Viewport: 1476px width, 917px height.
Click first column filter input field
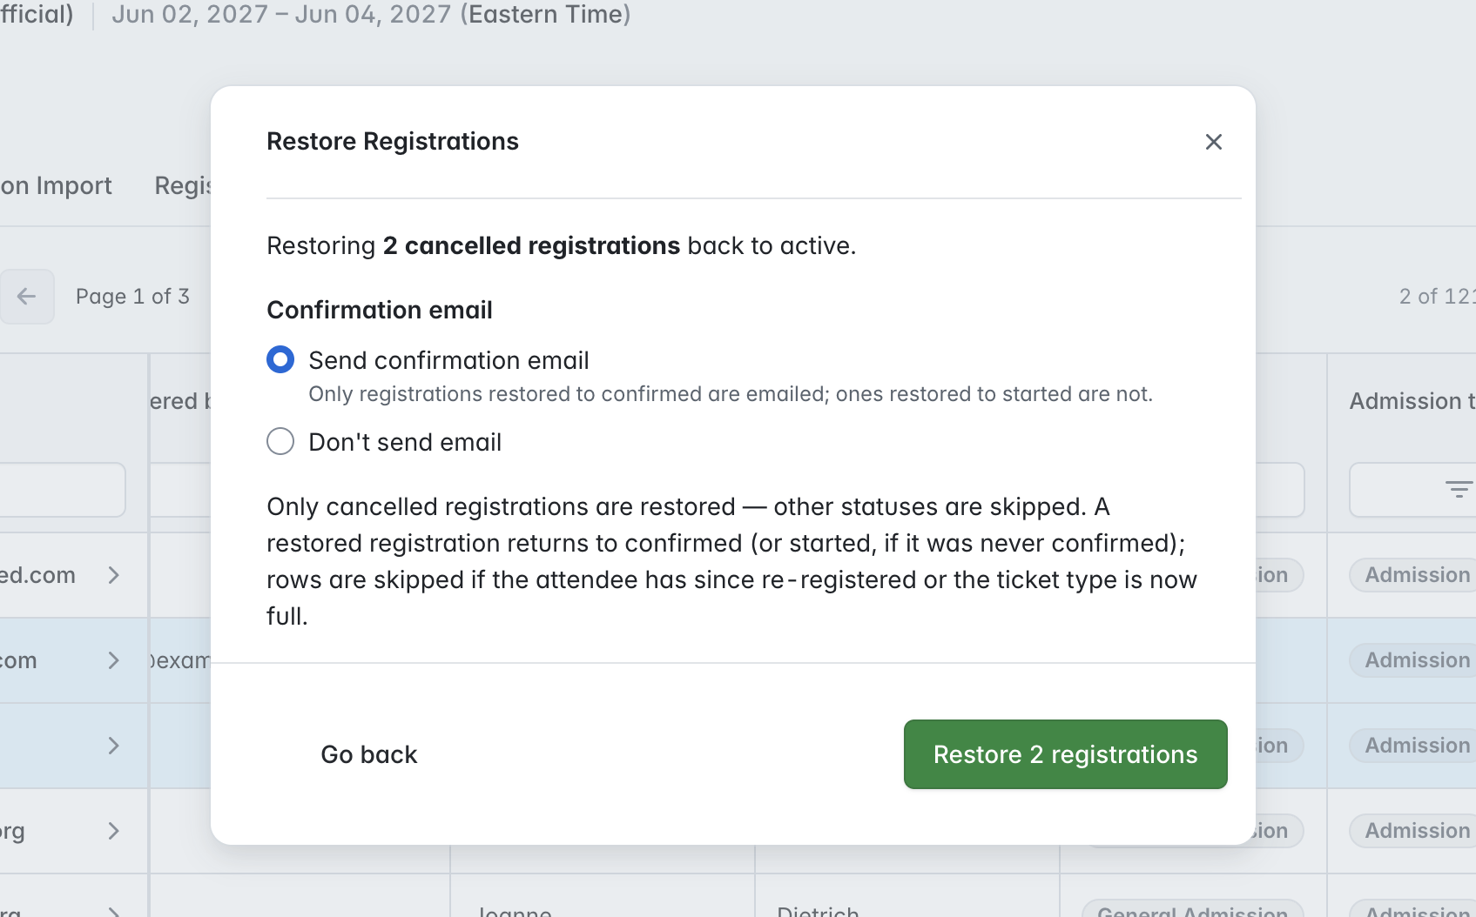click(x=63, y=490)
